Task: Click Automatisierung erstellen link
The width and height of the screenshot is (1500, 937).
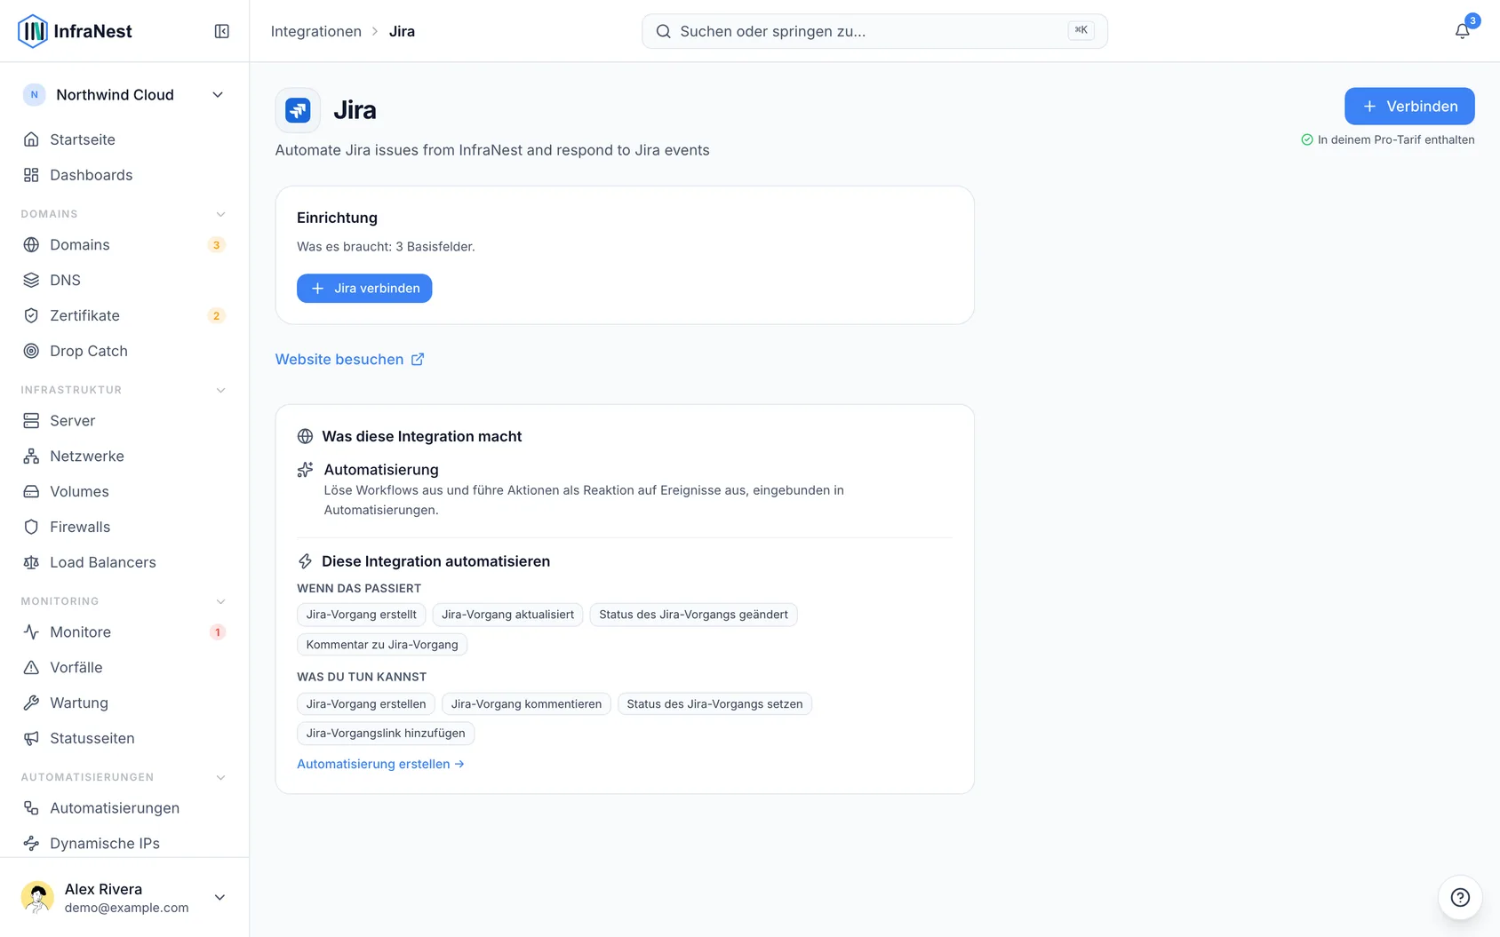Action: point(380,764)
